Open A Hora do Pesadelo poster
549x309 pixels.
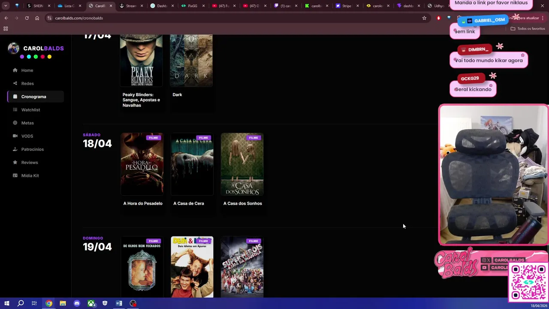click(x=142, y=164)
